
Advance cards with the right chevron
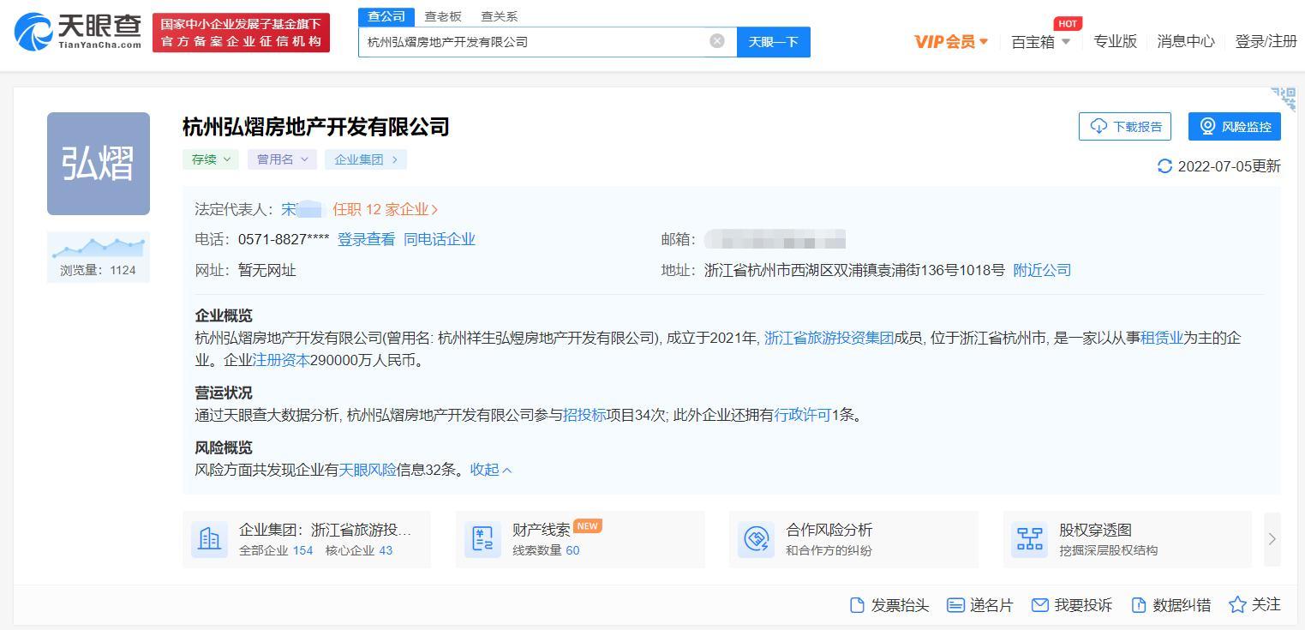point(1272,539)
